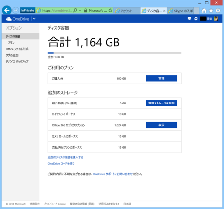224x209 pixels.
Task: Open Office ファイル形式 in sidebar
Action: tap(17, 49)
